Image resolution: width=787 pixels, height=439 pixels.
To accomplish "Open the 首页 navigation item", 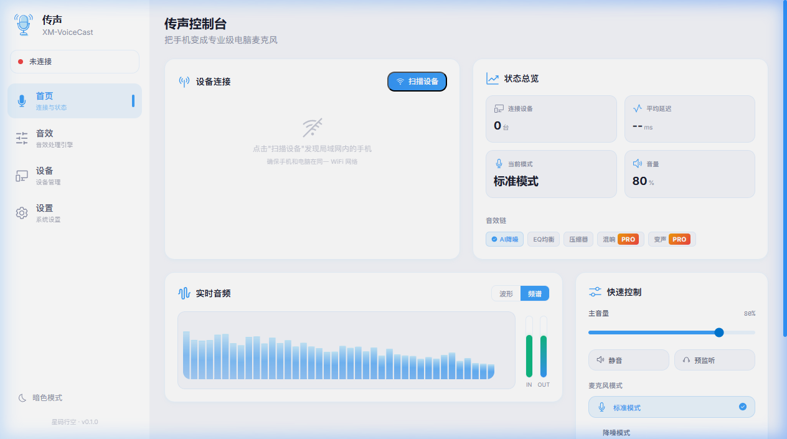I will (x=75, y=101).
